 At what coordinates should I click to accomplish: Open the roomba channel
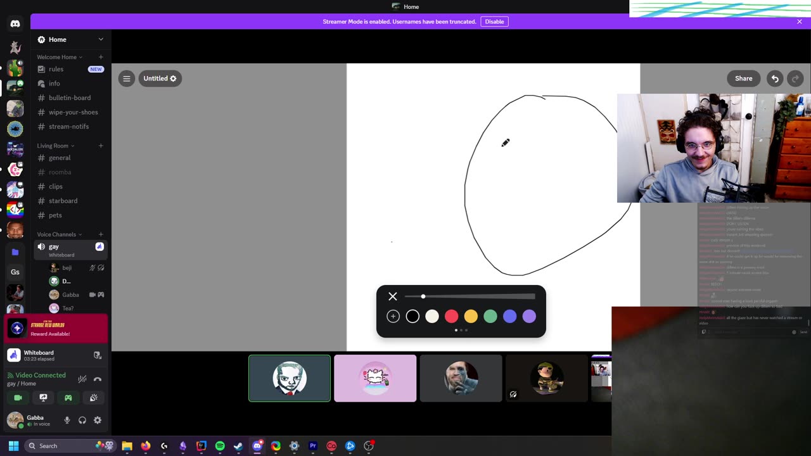pos(70,172)
